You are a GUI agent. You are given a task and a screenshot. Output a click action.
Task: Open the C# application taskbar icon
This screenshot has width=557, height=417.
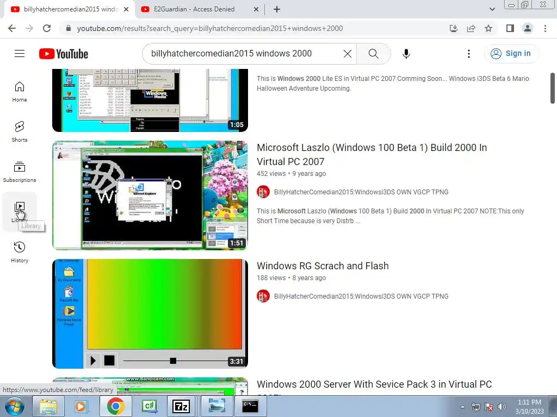pos(149,406)
